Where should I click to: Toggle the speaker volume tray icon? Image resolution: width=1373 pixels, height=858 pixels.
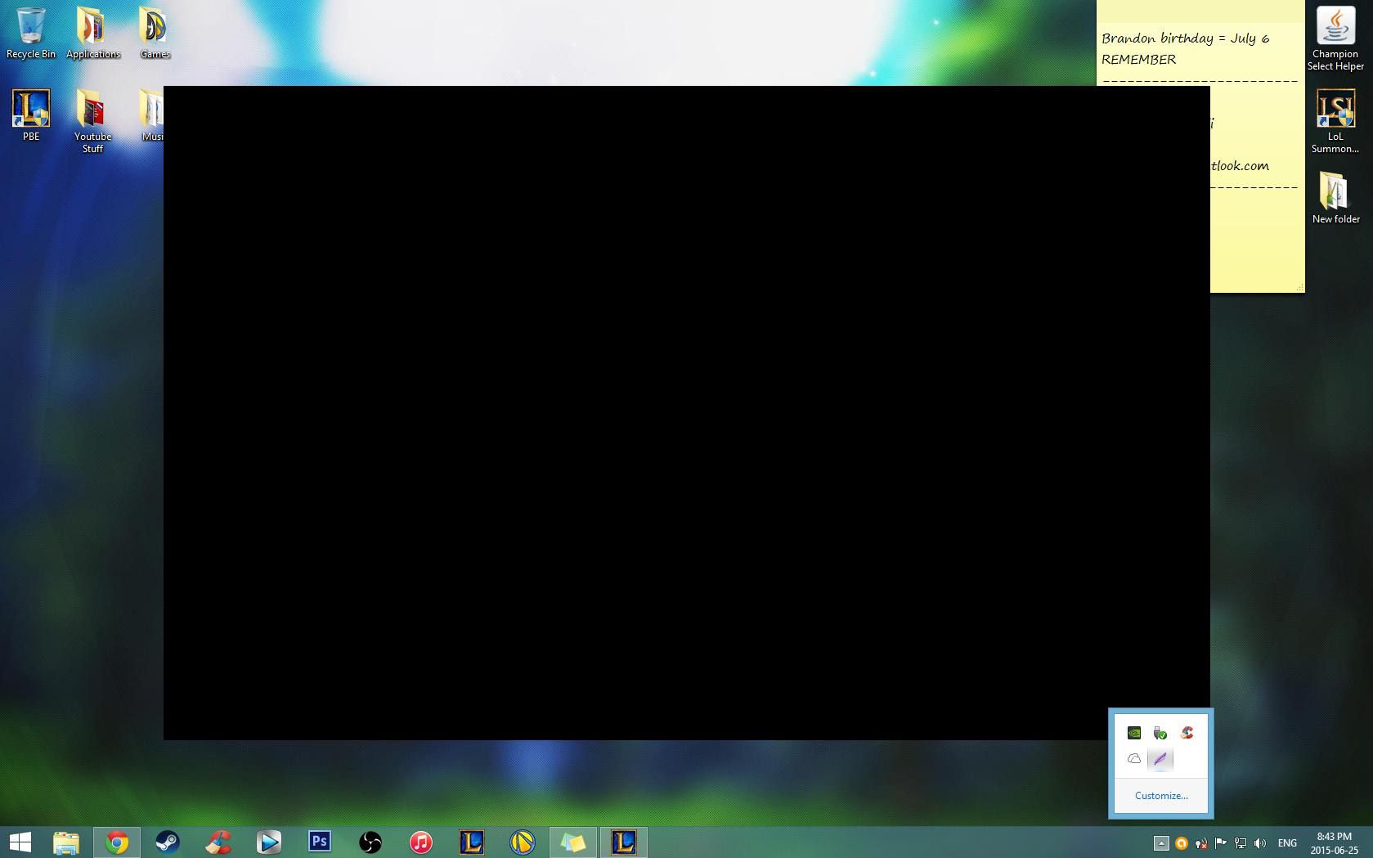point(1259,843)
